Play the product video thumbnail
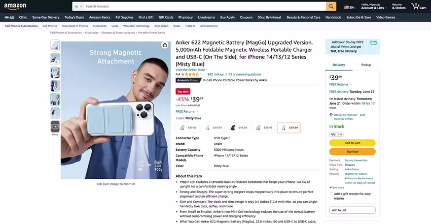431x224 pixels. (55, 126)
